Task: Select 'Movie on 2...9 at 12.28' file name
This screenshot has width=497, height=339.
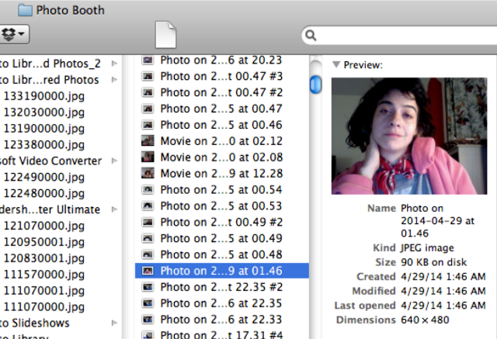Action: point(221,173)
